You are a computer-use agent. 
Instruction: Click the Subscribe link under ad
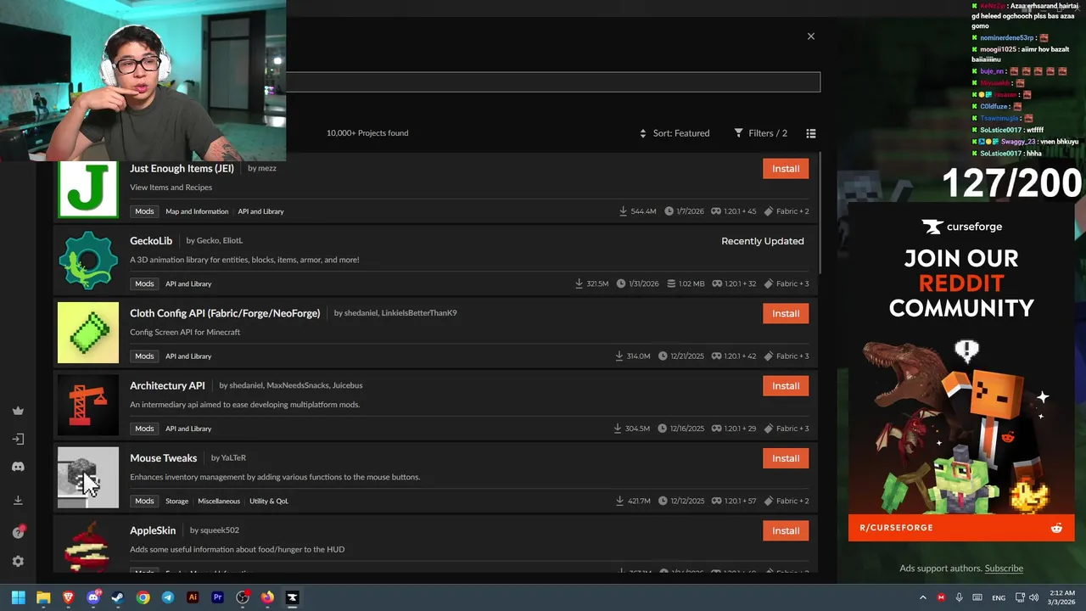1004,569
